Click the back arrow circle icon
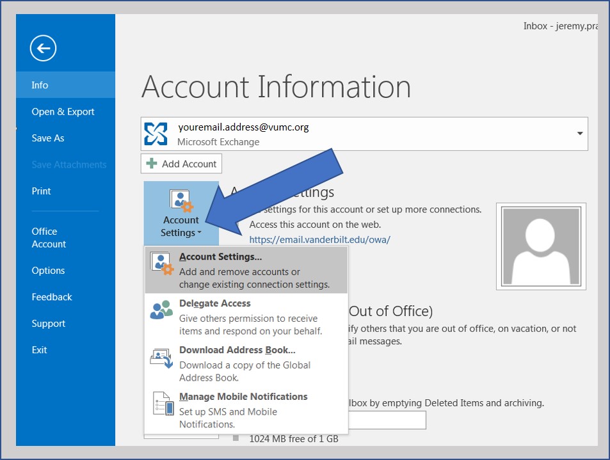Screen dimensions: 610x460 [x=43, y=48]
